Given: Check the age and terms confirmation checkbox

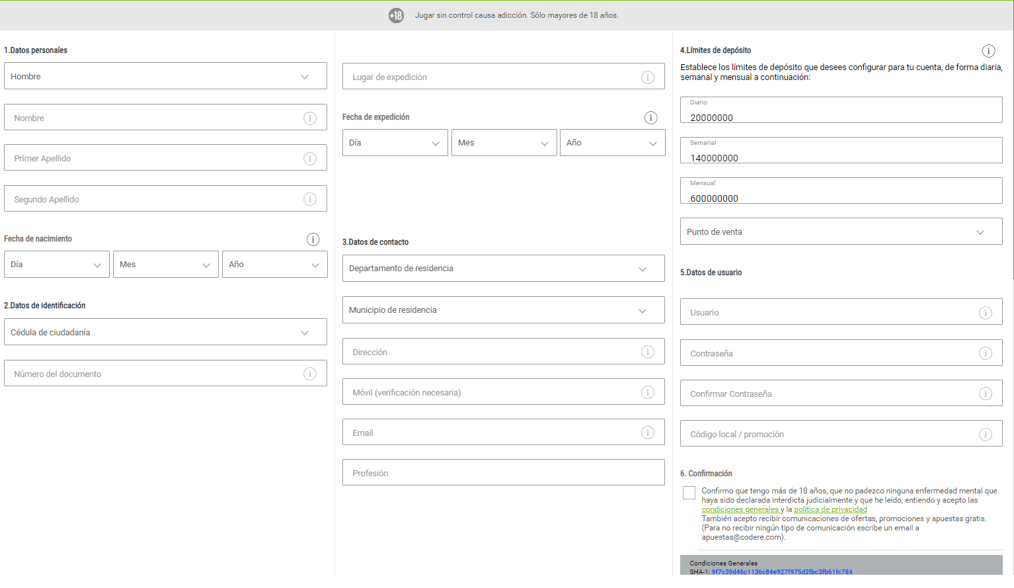Looking at the screenshot, I should (689, 492).
